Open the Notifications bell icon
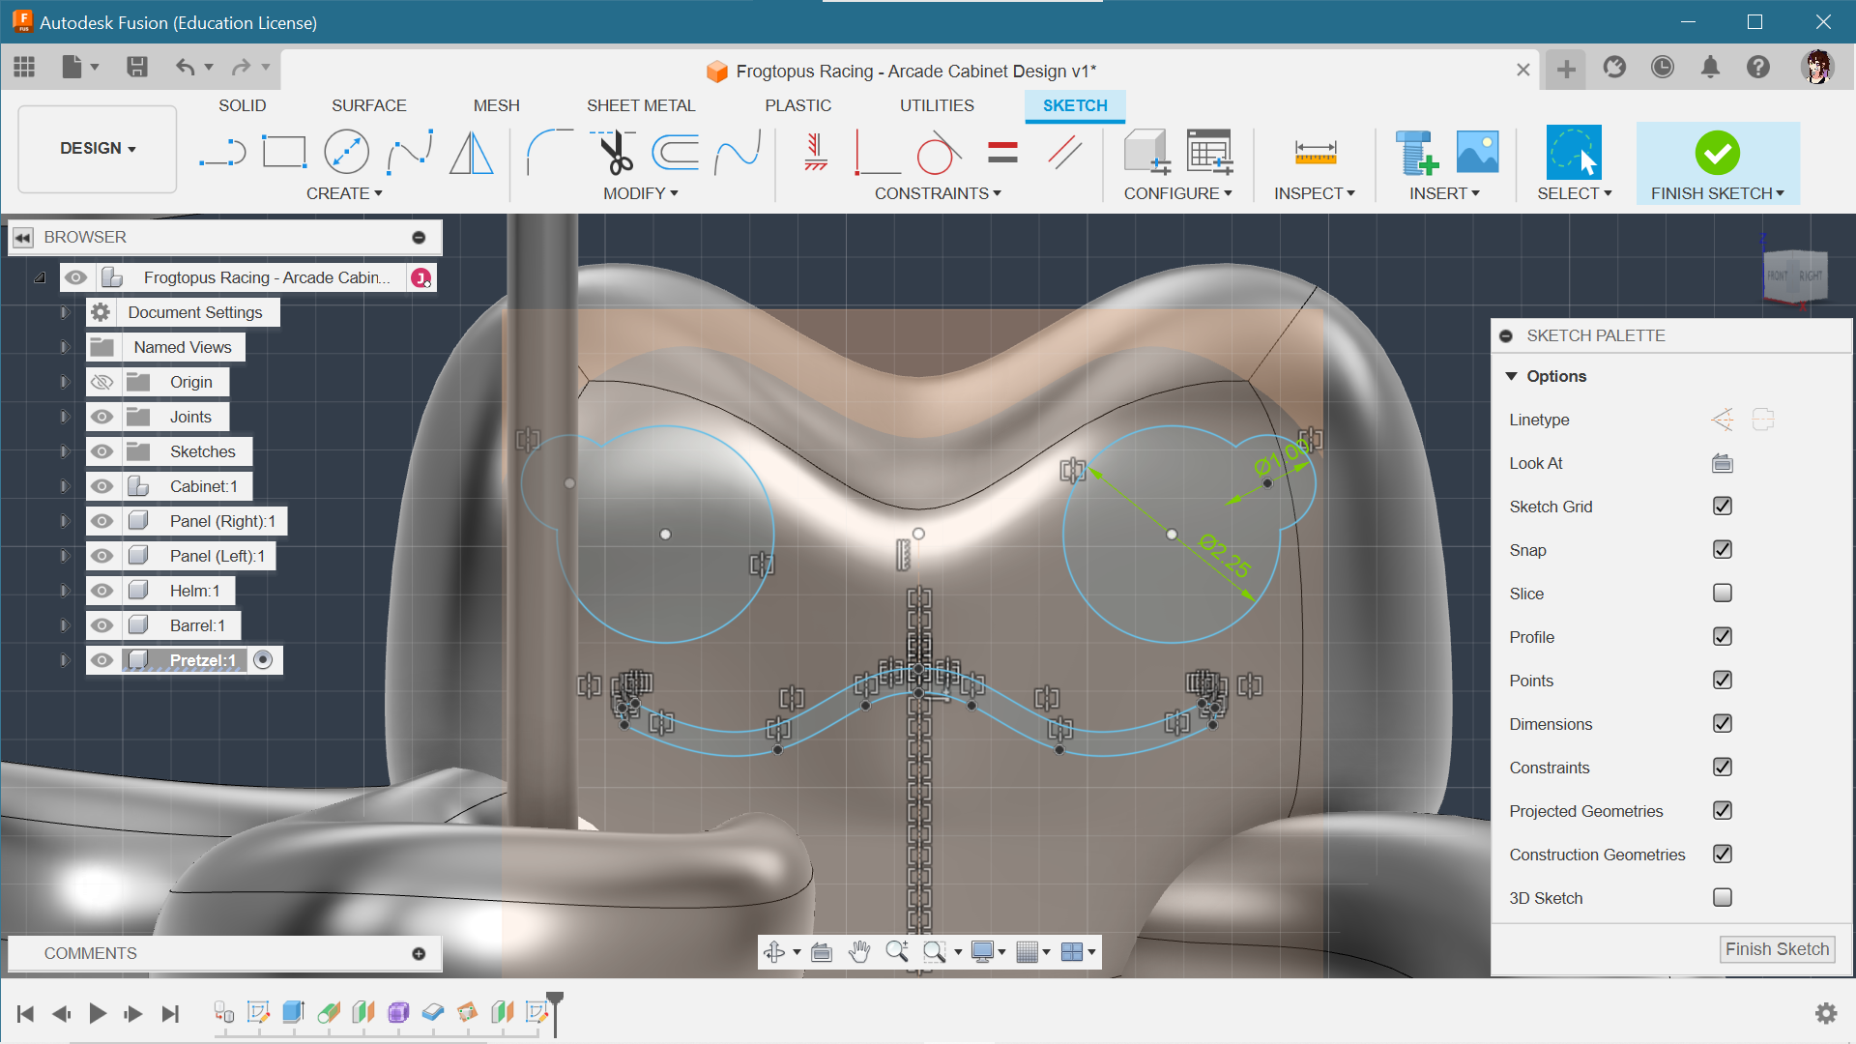The width and height of the screenshot is (1856, 1044). tap(1710, 67)
